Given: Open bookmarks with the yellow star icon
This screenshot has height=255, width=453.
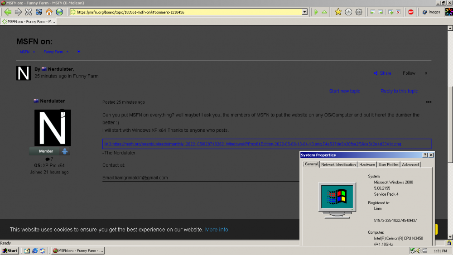Looking at the screenshot, I should pyautogui.click(x=338, y=12).
